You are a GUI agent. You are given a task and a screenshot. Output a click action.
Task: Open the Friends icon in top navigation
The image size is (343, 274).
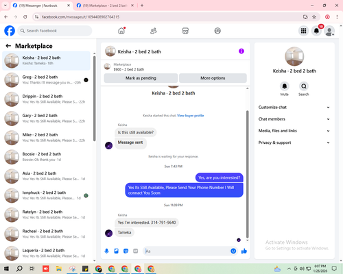coord(154,31)
